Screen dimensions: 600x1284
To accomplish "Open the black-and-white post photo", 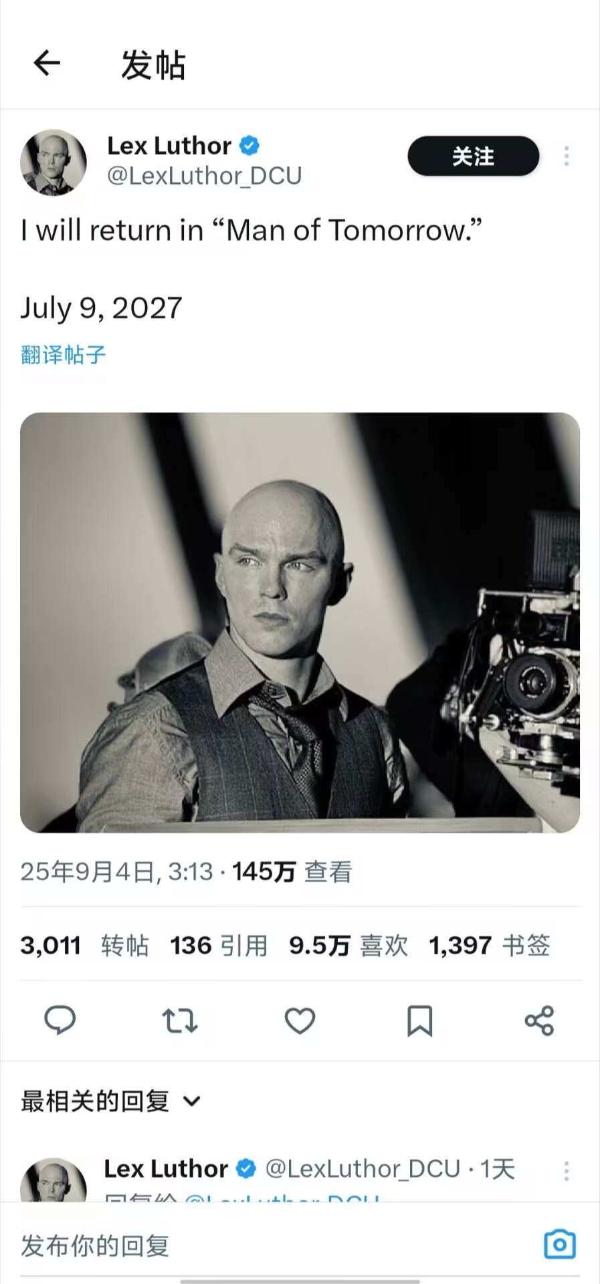I will (x=300, y=623).
